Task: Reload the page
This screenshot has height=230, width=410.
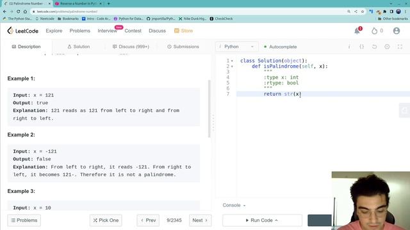Action: tap(19, 11)
